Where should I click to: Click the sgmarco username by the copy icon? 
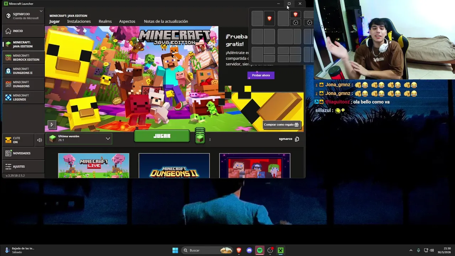[x=285, y=139]
